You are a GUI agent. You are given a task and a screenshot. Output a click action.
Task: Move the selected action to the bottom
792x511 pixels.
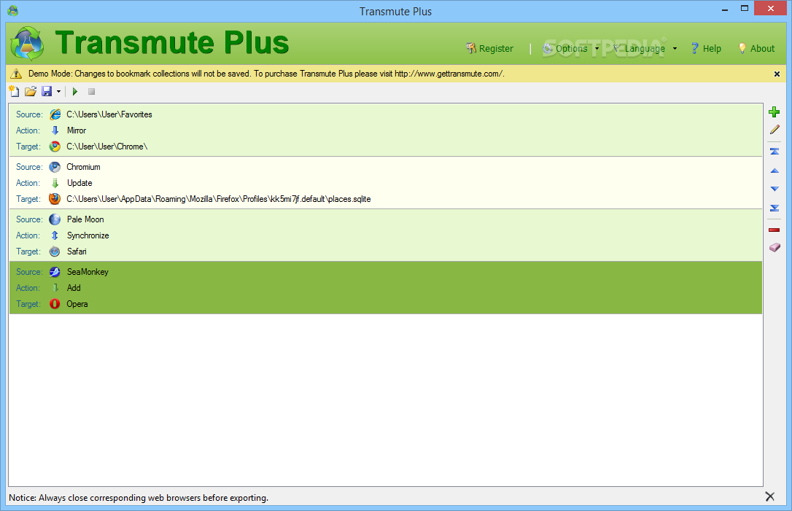[x=774, y=208]
